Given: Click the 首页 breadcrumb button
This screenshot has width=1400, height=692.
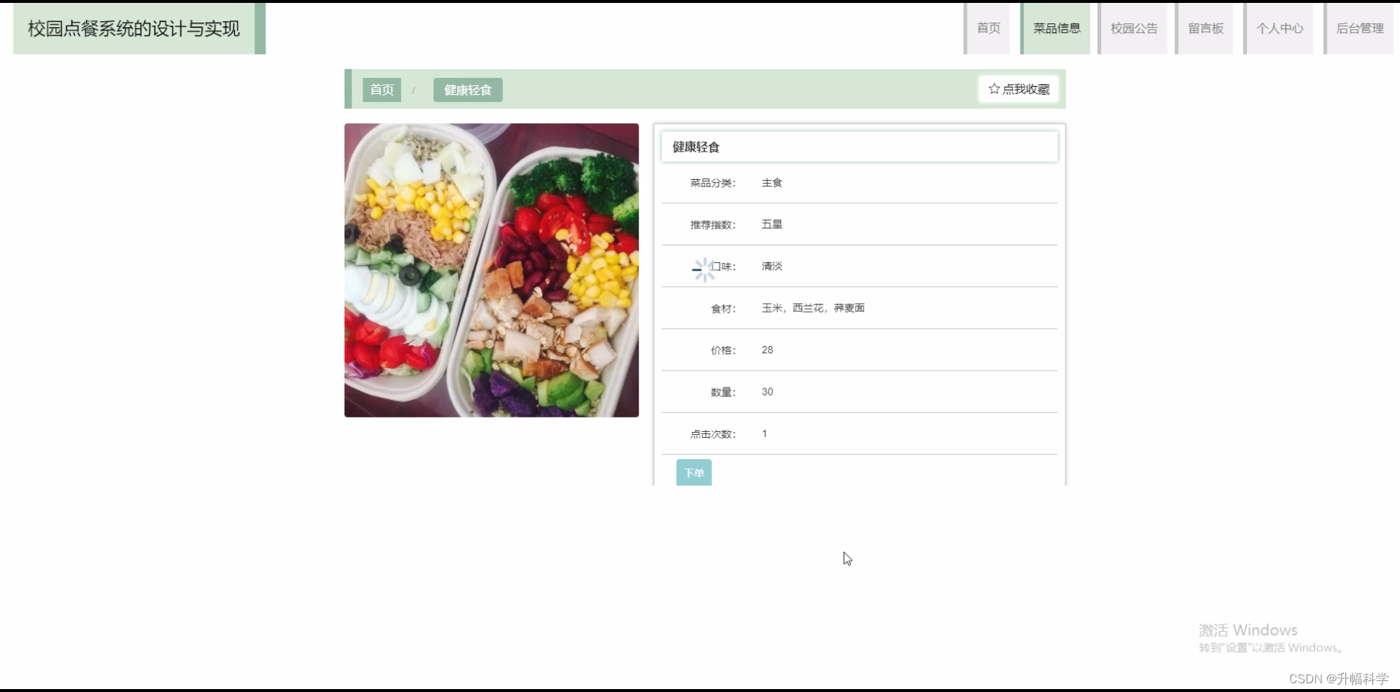Looking at the screenshot, I should pos(381,90).
